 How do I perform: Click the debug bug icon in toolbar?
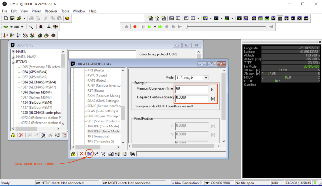(40, 27)
